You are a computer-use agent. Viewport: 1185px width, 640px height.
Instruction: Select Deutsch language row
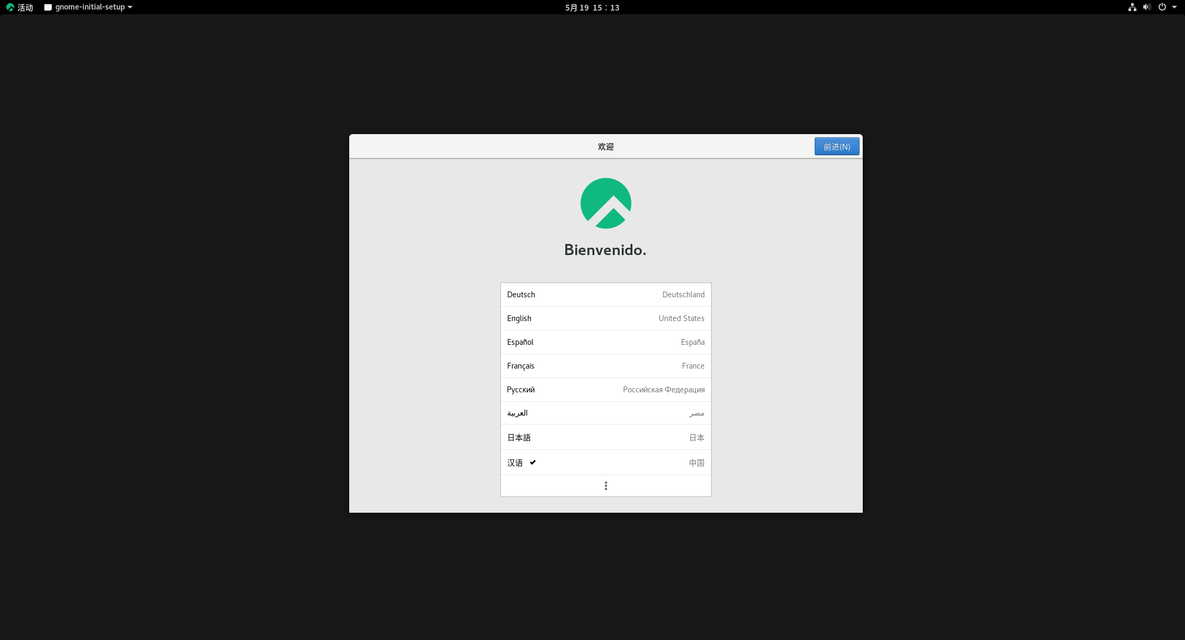(x=605, y=295)
